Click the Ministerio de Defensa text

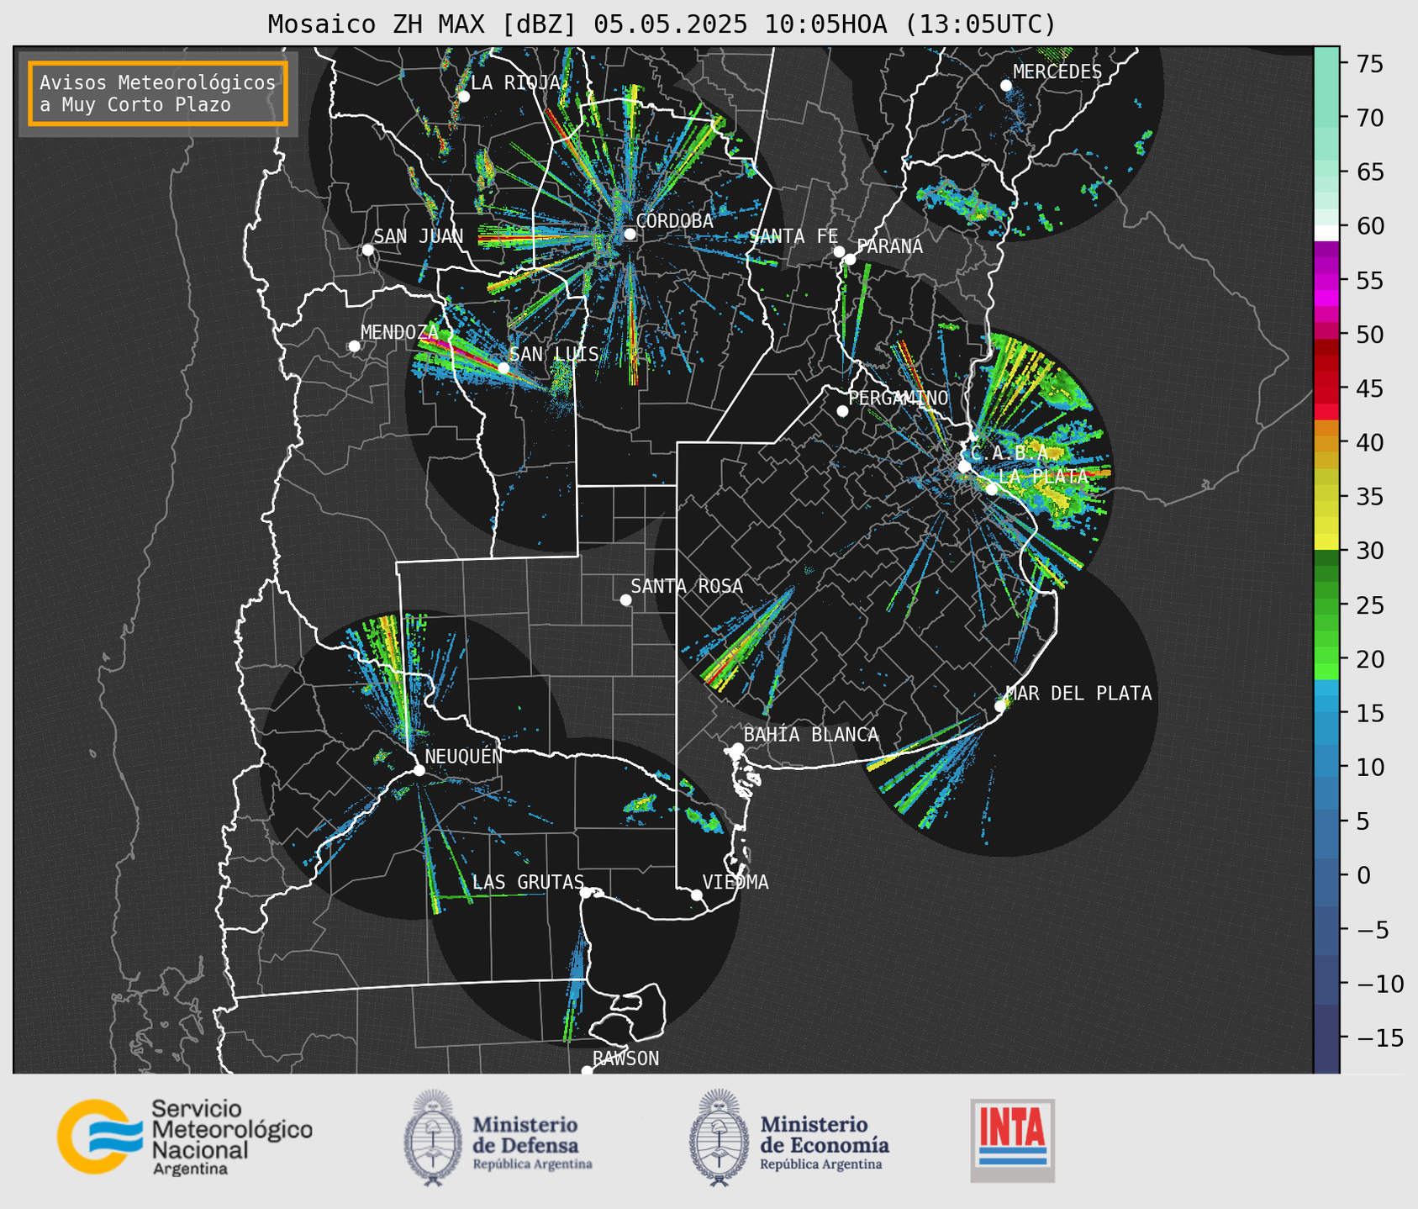tap(532, 1142)
